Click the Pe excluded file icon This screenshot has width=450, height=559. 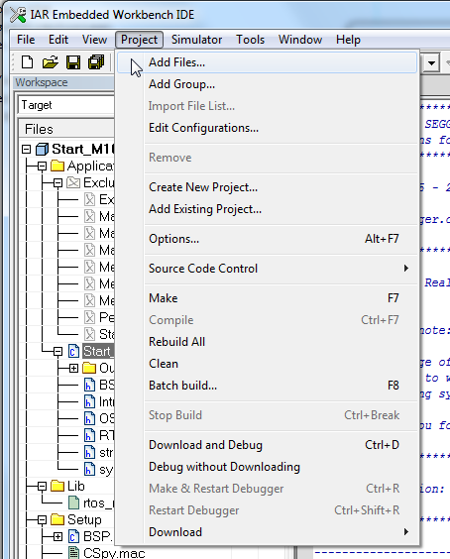(x=89, y=317)
